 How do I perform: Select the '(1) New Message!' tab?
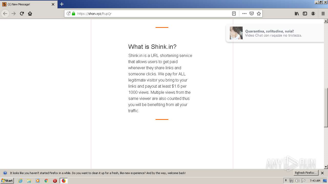click(x=29, y=4)
